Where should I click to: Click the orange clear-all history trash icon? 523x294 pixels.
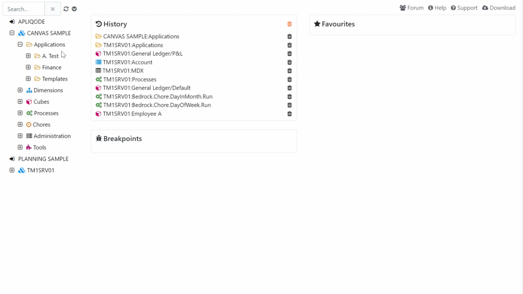[290, 24]
